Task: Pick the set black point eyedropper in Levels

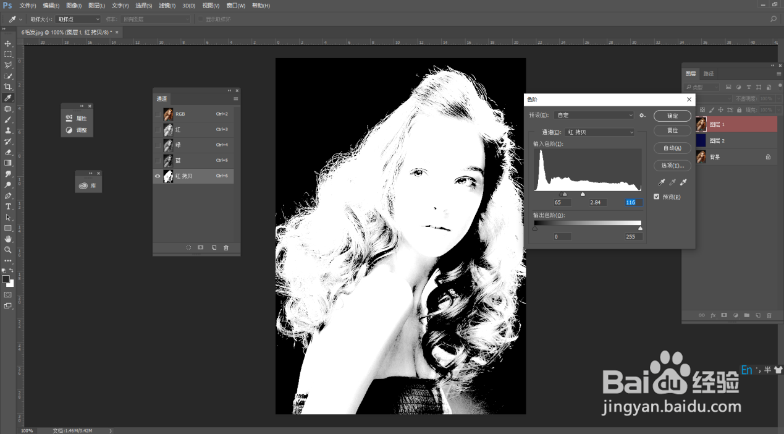Action: 662,182
